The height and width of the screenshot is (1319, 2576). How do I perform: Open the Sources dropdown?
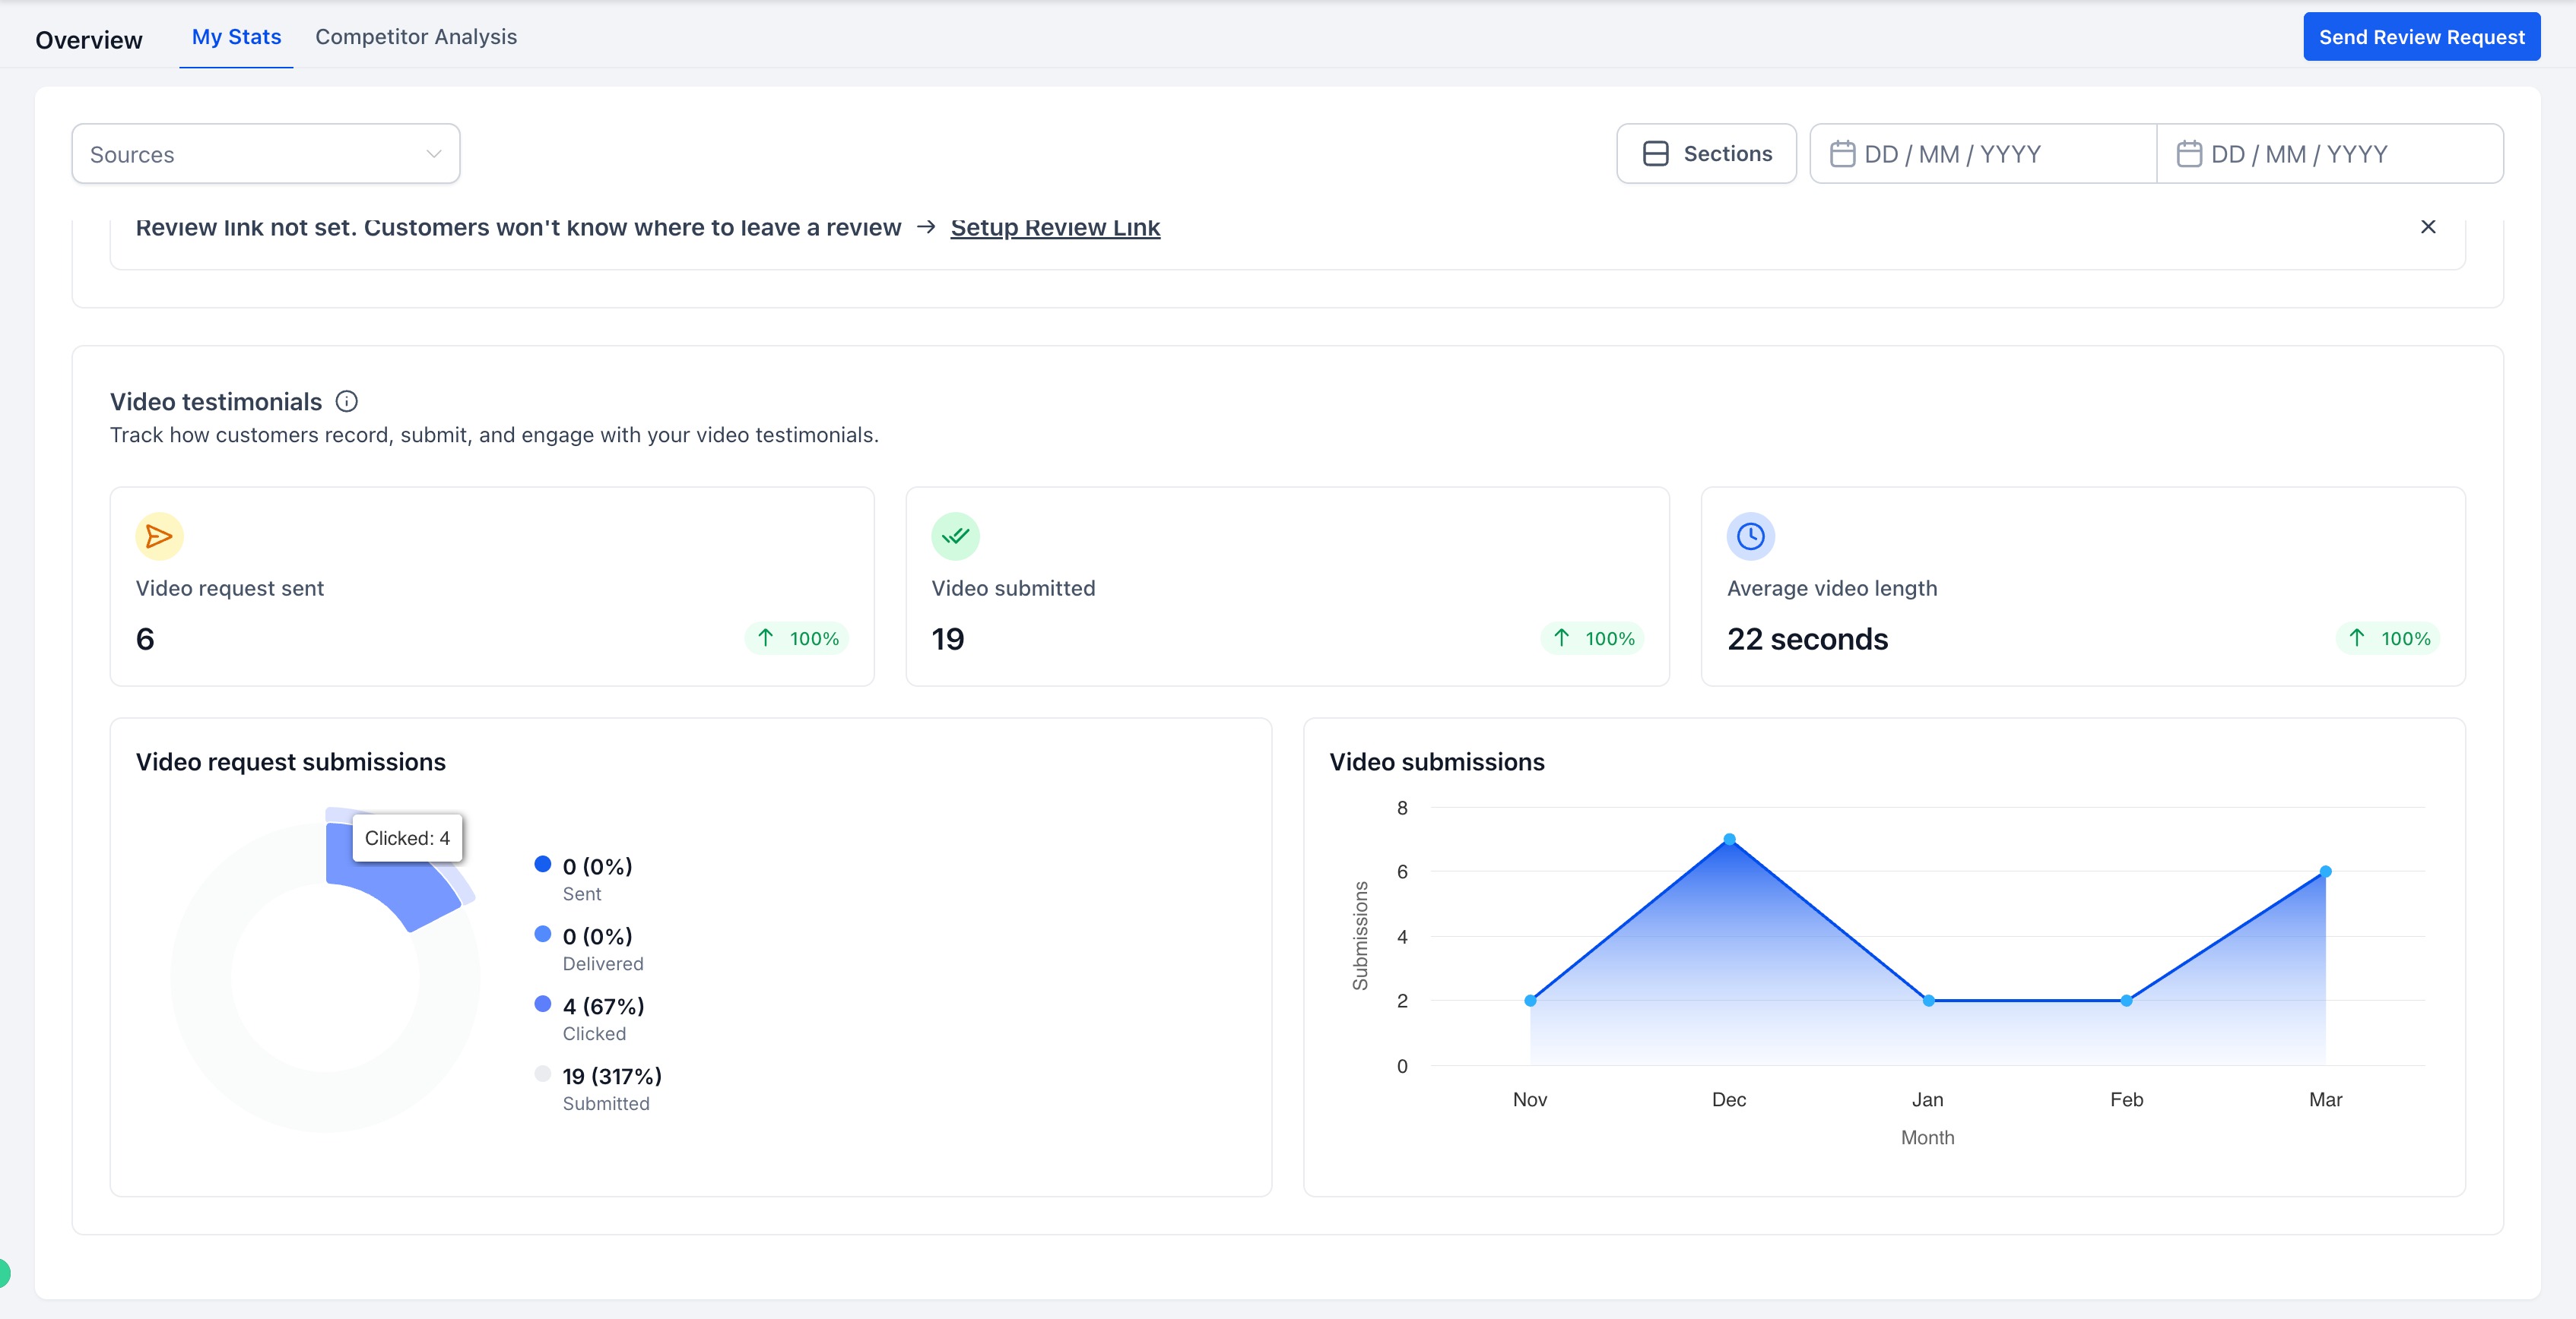click(x=265, y=154)
